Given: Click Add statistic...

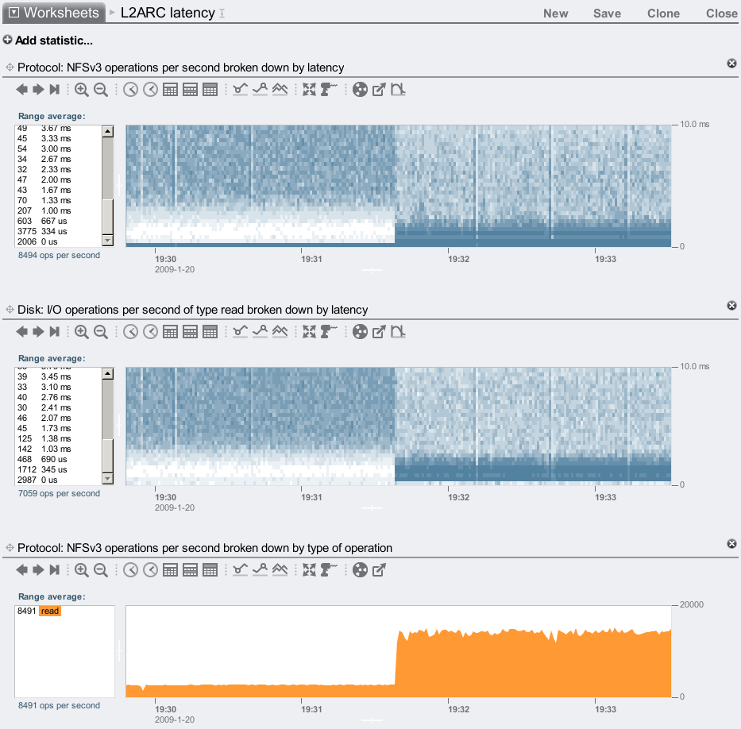Looking at the screenshot, I should (x=48, y=40).
